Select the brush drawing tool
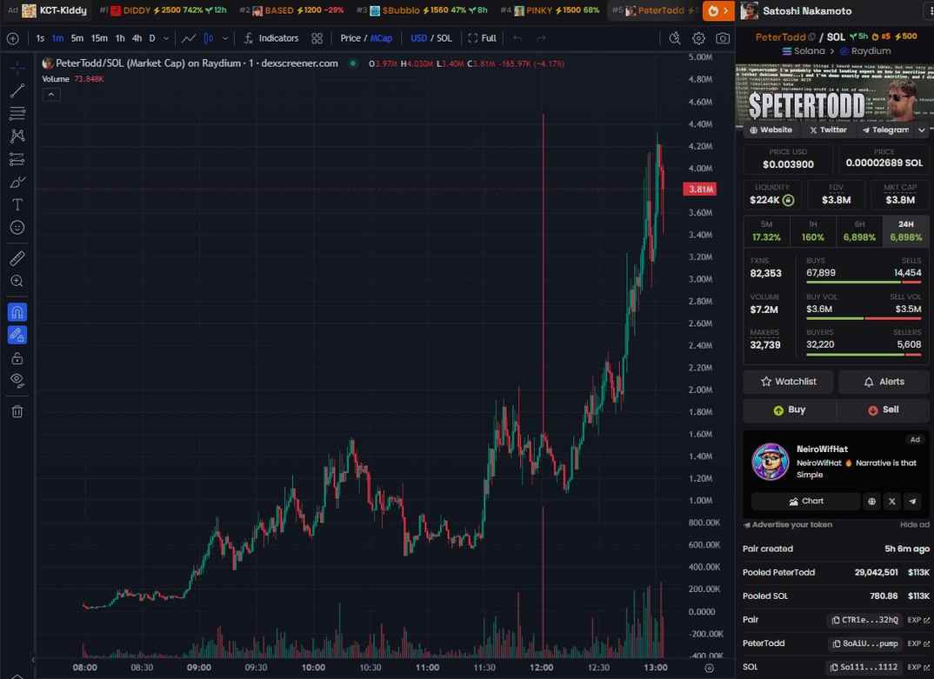This screenshot has width=934, height=679. click(17, 183)
